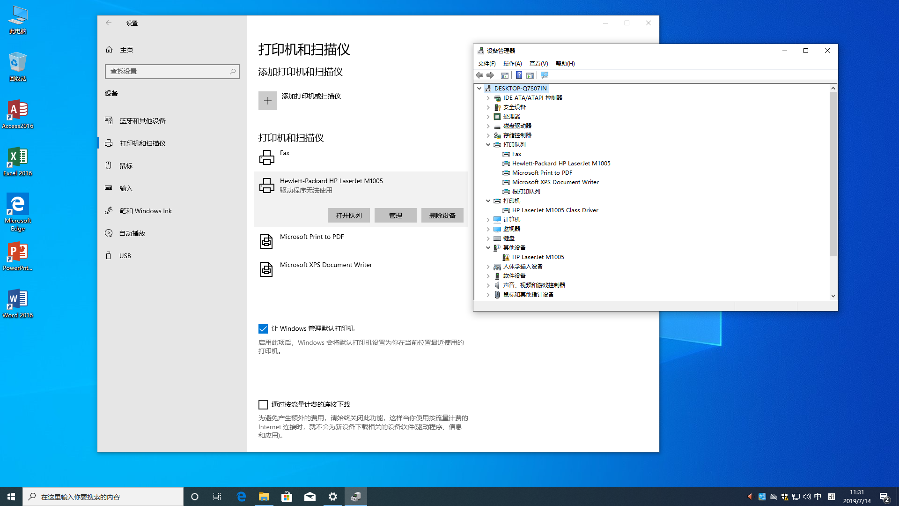
Task: Open 帮助(H) menu in Device Manager
Action: click(565, 64)
